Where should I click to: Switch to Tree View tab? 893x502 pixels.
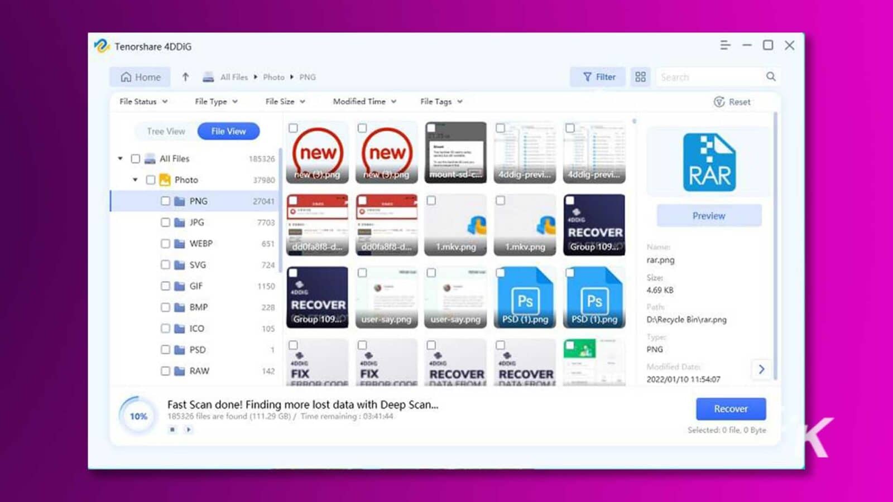pyautogui.click(x=166, y=131)
